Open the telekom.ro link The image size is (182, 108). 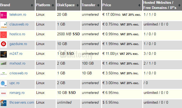click(18, 15)
